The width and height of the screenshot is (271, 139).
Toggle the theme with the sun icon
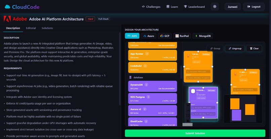tap(215, 7)
